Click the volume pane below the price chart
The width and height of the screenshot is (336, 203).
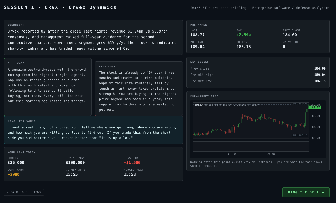[251, 146]
